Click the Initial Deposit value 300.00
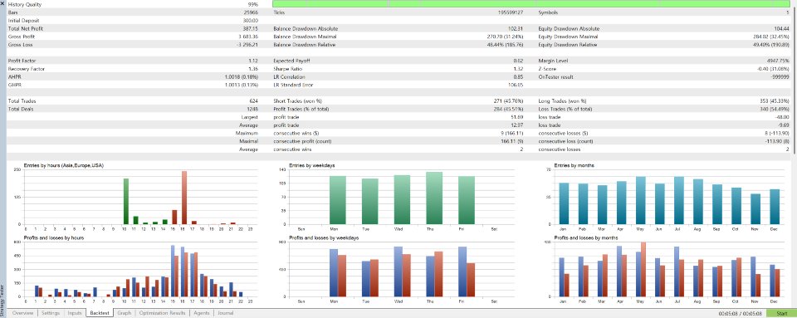 (x=250, y=20)
